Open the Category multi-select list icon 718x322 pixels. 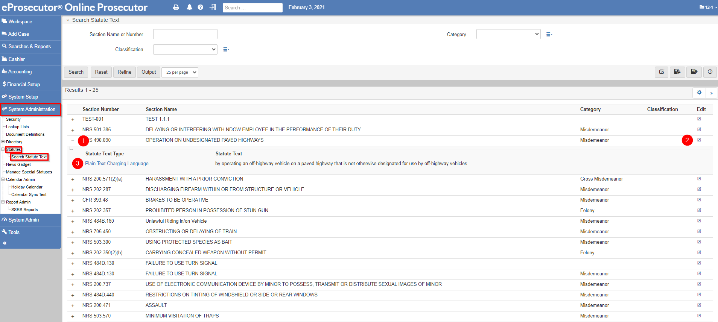[x=549, y=34]
